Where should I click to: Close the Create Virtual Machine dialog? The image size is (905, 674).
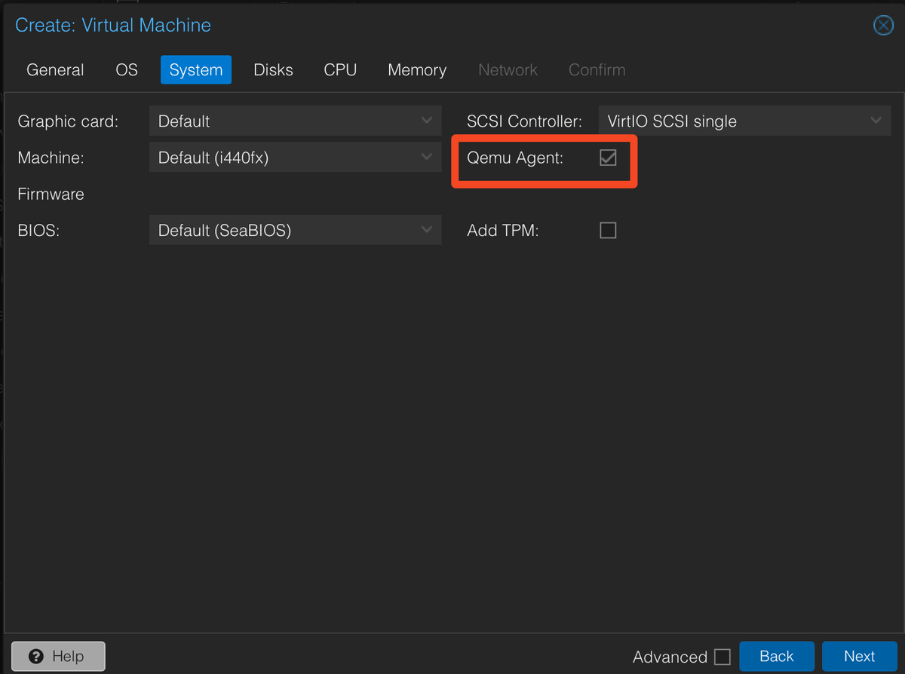882,26
